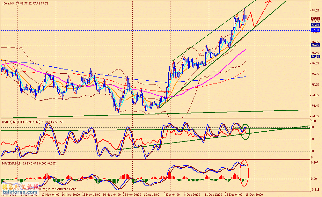
Task: Click the 76.05 price axis label
Action: [x=315, y=63]
